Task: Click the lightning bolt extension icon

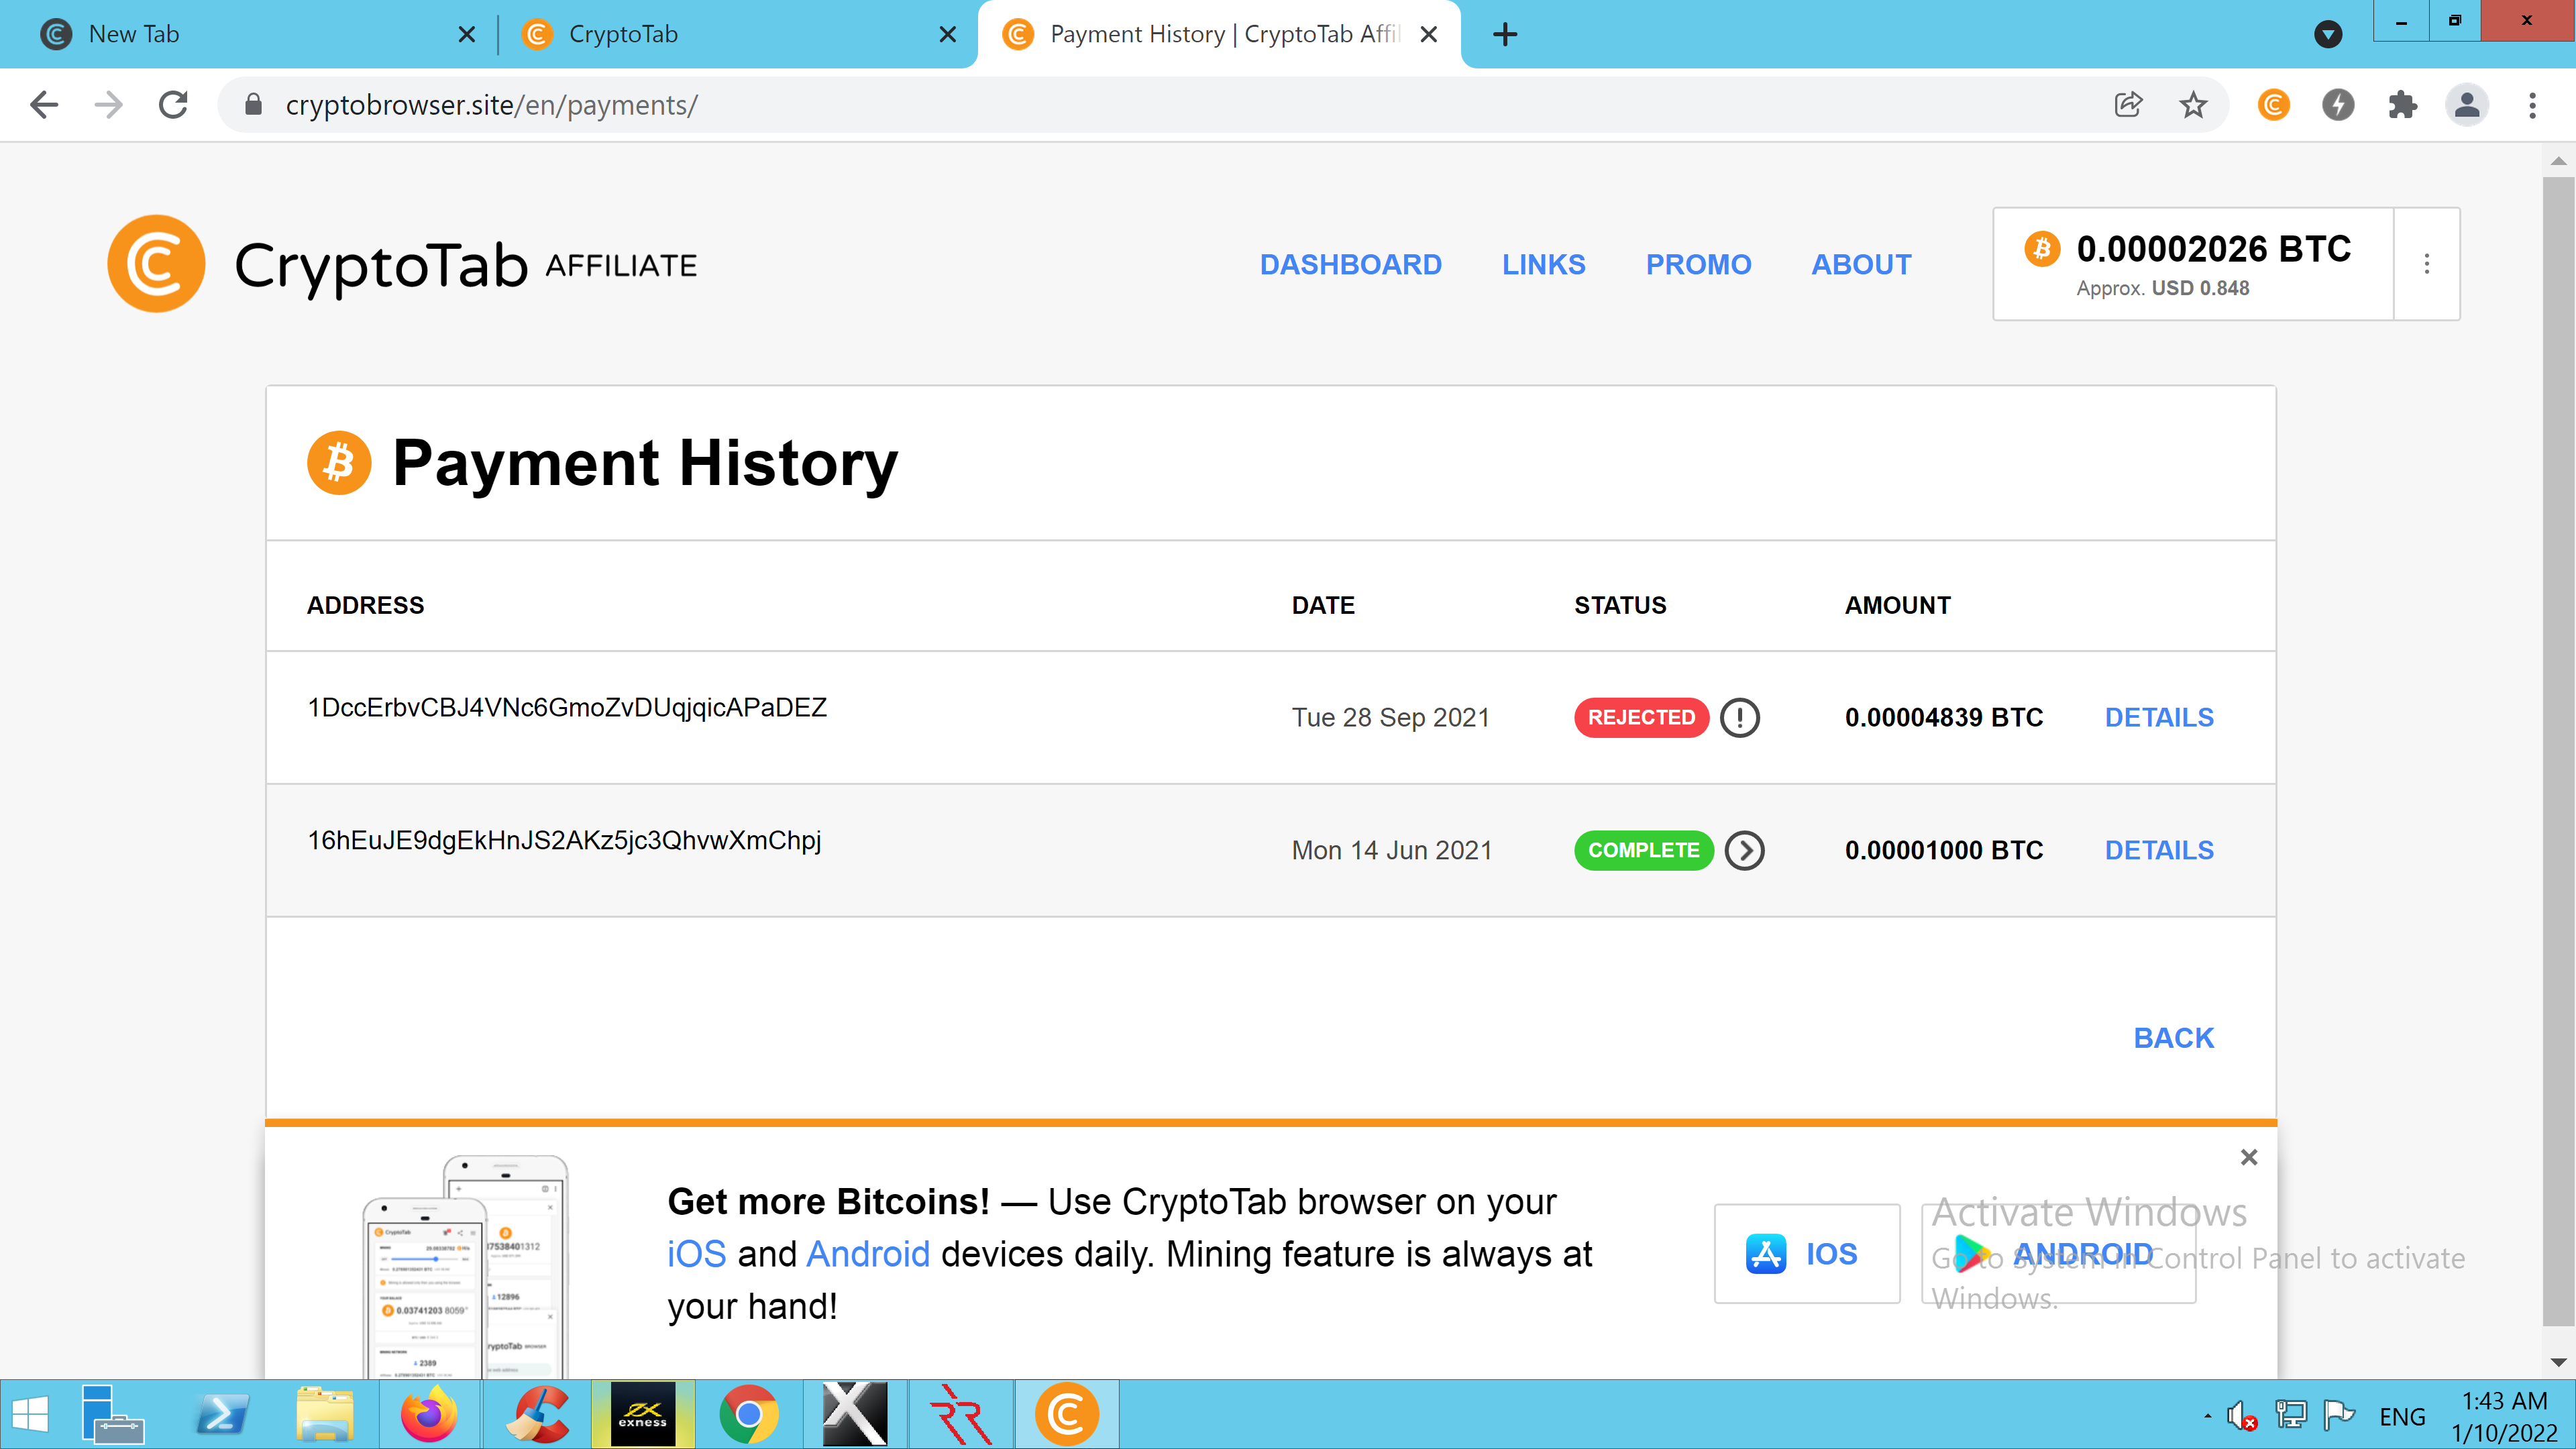Action: pyautogui.click(x=2337, y=105)
